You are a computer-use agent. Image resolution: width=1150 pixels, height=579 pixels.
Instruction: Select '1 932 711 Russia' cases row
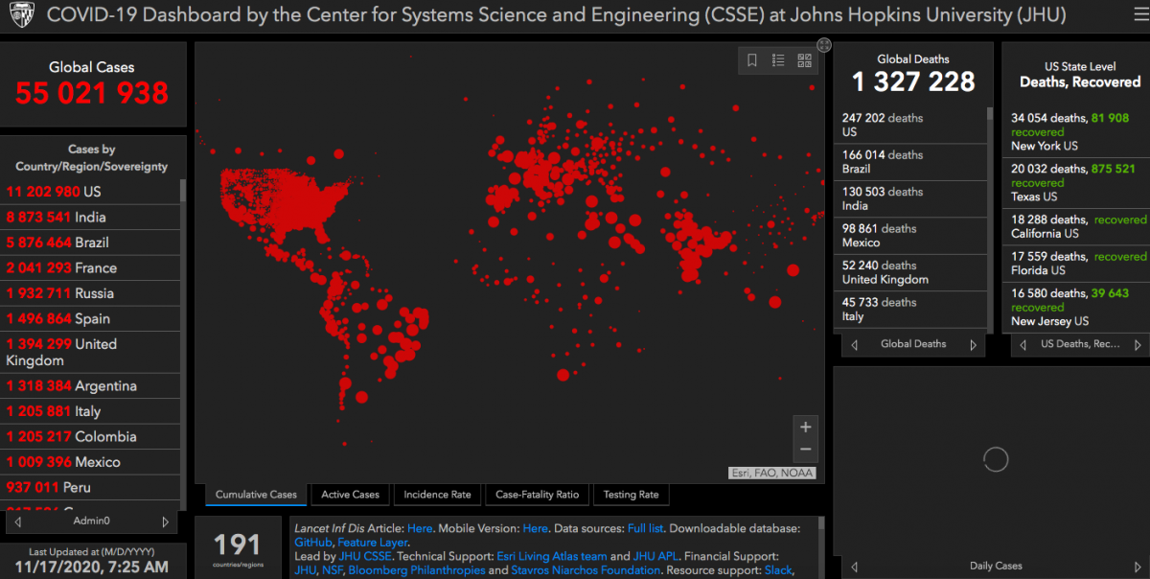90,293
